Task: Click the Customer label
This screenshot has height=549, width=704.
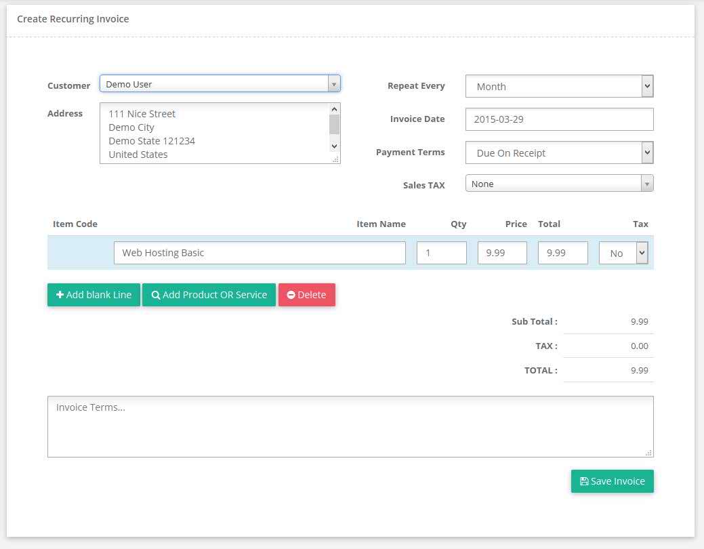Action: click(68, 85)
